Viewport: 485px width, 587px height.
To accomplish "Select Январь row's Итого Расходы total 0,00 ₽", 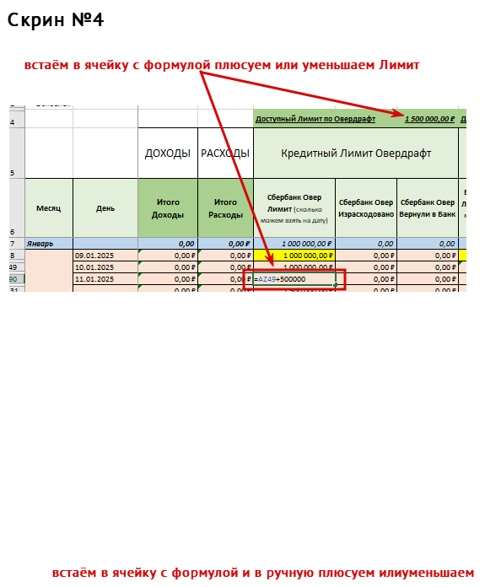I will (x=225, y=244).
